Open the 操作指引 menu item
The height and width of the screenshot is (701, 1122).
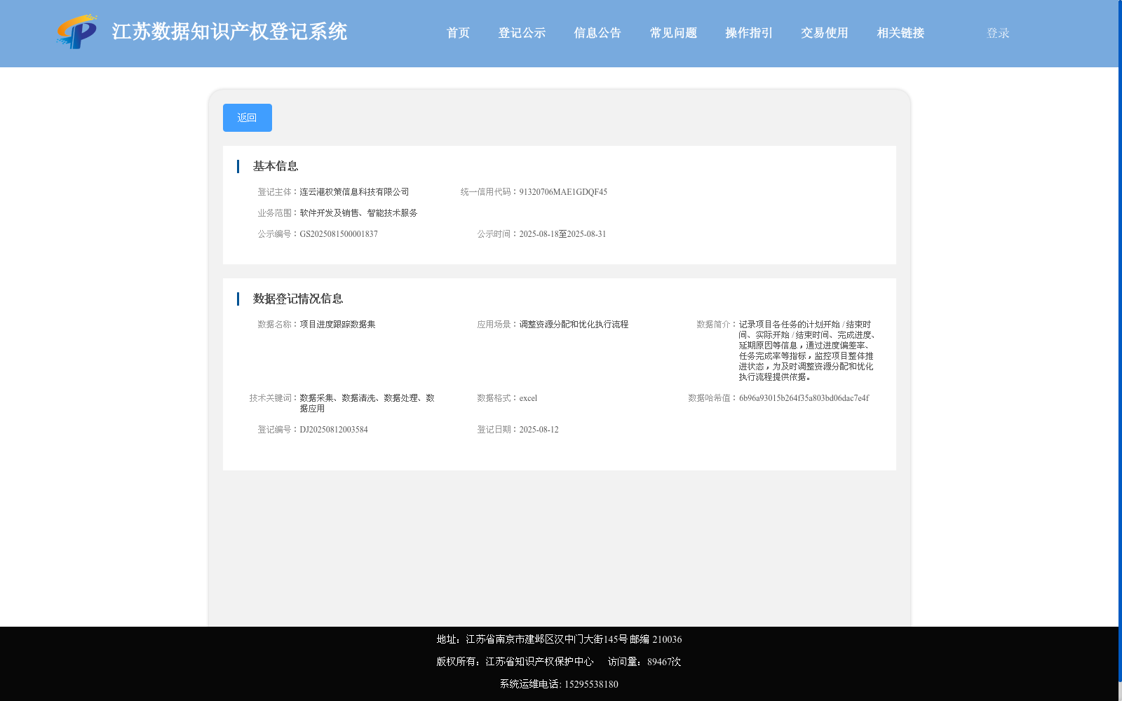click(x=749, y=33)
